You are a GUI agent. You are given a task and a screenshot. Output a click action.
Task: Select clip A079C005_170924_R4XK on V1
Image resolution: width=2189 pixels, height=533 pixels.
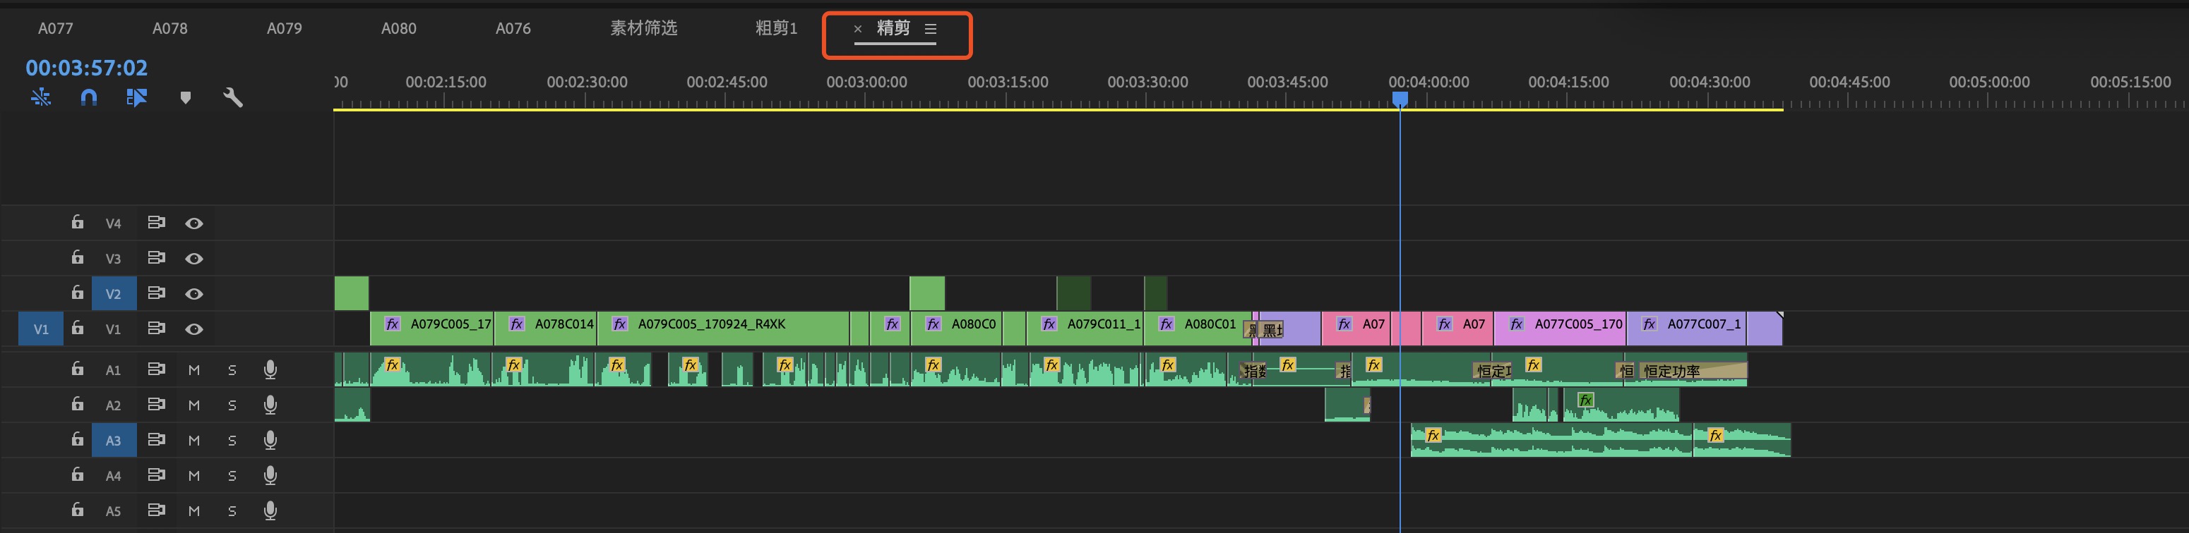pos(722,329)
